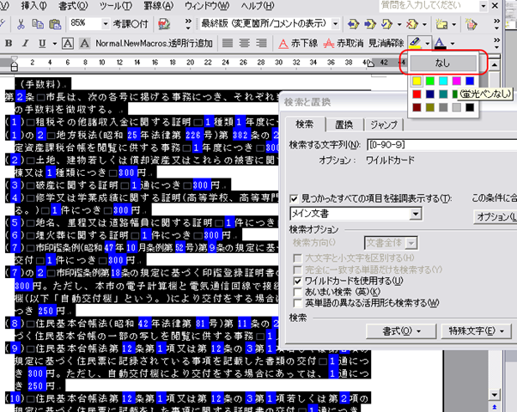Toggle Italic formatting

pyautogui.click(x=25, y=43)
